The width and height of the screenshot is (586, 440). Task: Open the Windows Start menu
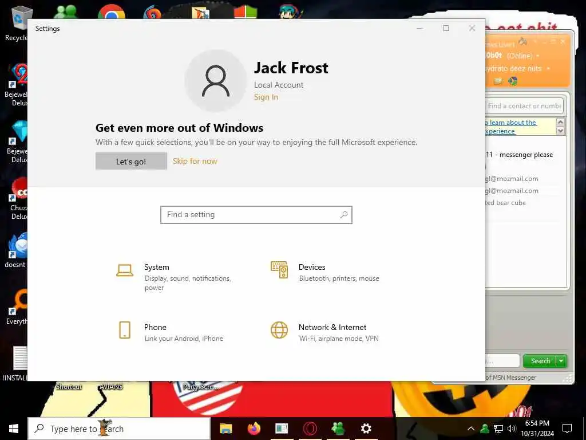tap(14, 429)
